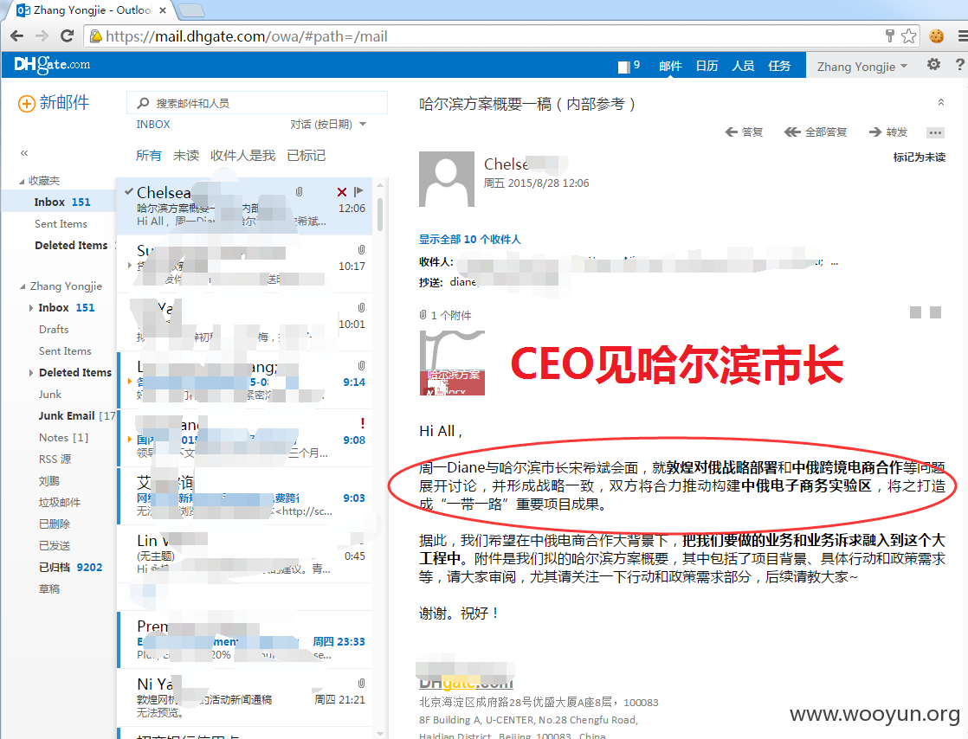Click the key icon in the address bar
Screen dimensions: 968x739
889,35
